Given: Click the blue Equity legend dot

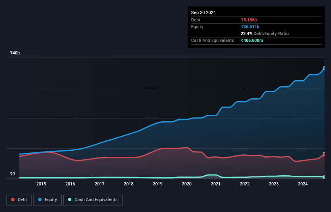Looking at the screenshot, I should pos(40,200).
